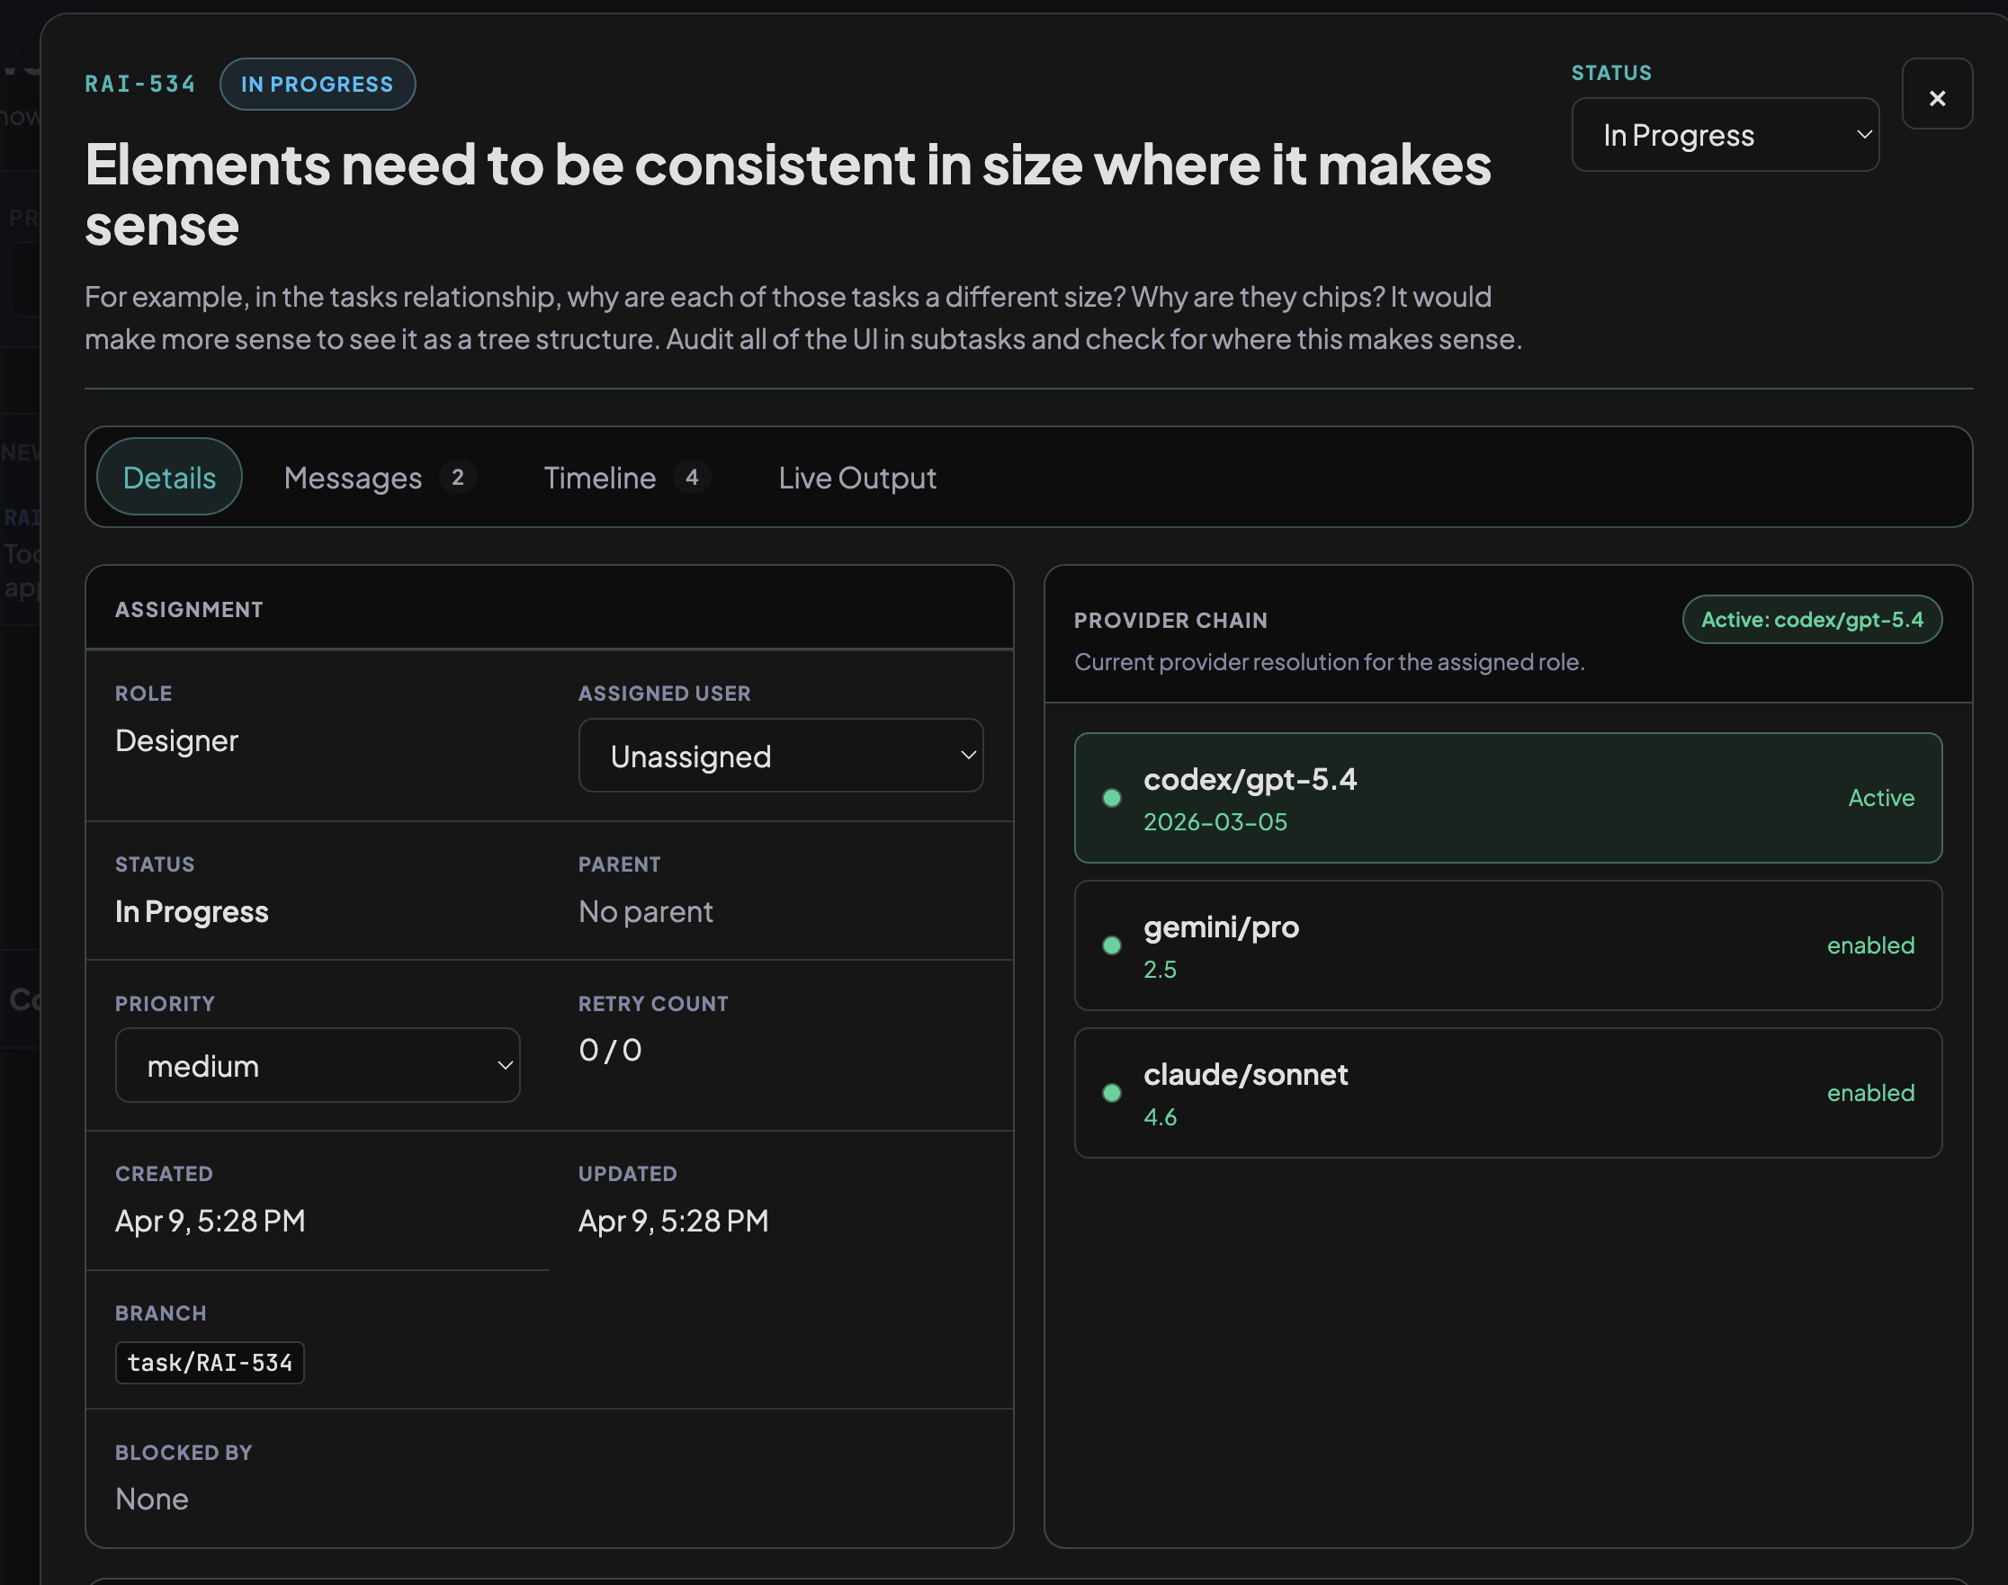The image size is (2008, 1585).
Task: Click the IN PROGRESS status chip
Action: (x=318, y=85)
